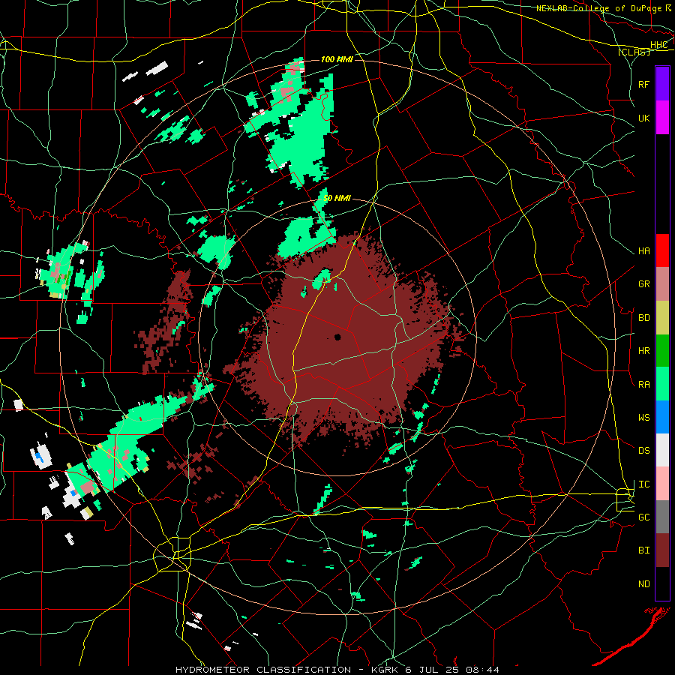675x675 pixels.
Task: Click the 50 NMI range ring label
Action: click(337, 198)
